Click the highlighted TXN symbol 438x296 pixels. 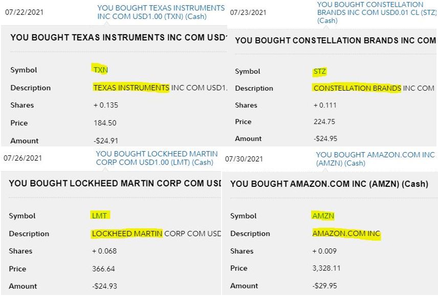[x=101, y=70]
